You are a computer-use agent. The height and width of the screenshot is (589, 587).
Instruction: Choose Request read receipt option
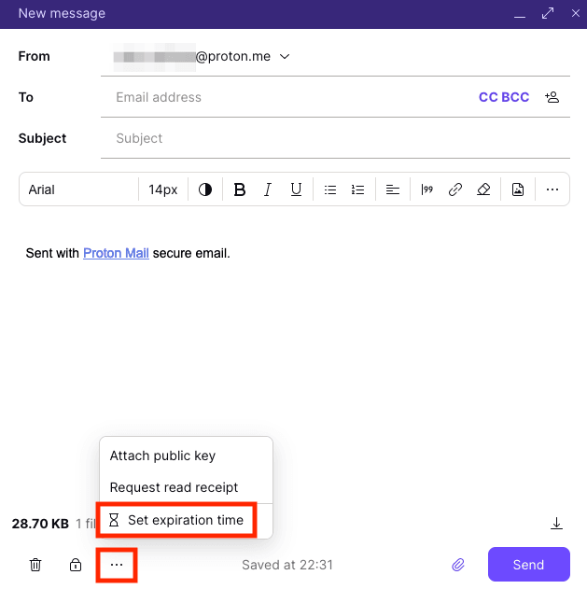pos(186,487)
